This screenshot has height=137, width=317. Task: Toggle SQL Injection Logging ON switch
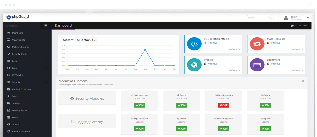coord(140,129)
